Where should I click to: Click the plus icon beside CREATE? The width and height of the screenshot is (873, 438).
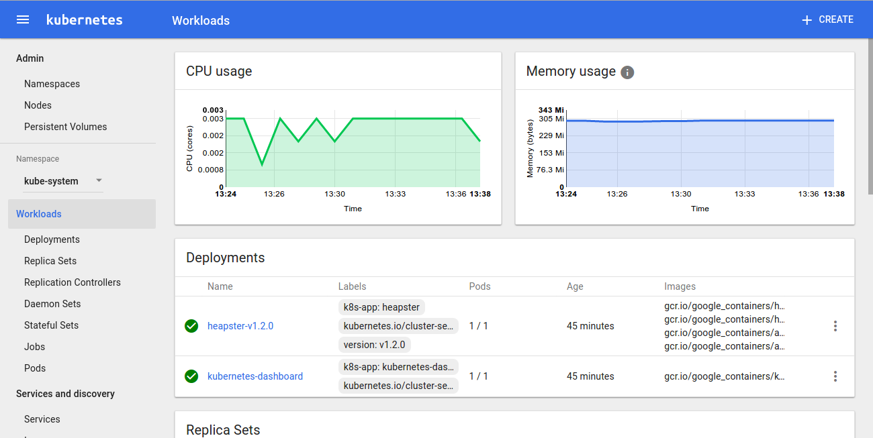point(807,20)
